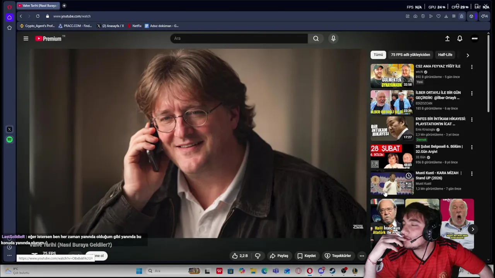Image resolution: width=495 pixels, height=278 pixels.
Task: Open the 'ENFES BİR İNTİKAM HİKAYESİ' video title
Action: [x=440, y=121]
